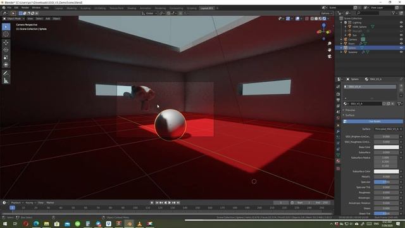Click the pan hand gizmo in viewport

click(x=329, y=49)
